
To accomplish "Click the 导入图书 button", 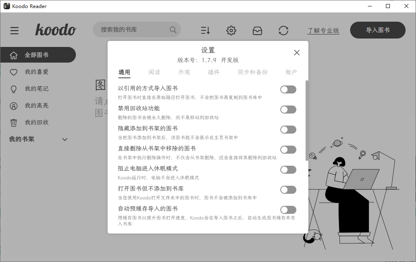I will pos(377,30).
